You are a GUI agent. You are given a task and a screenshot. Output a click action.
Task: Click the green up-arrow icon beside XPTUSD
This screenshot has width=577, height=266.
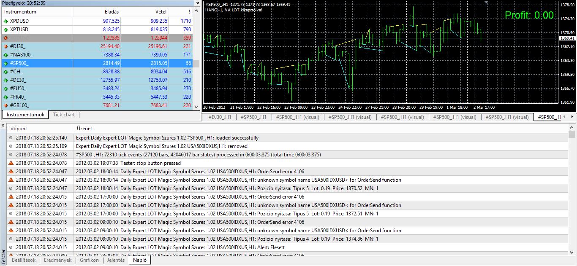point(5,30)
